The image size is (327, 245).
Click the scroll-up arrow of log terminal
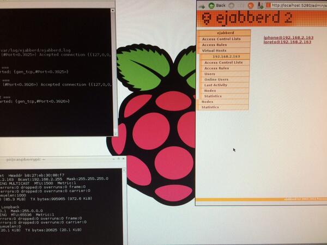tap(113, 11)
